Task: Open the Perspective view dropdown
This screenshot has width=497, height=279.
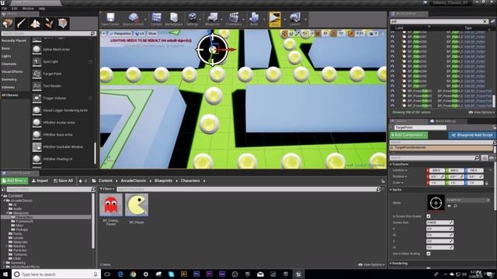Action: (x=120, y=33)
